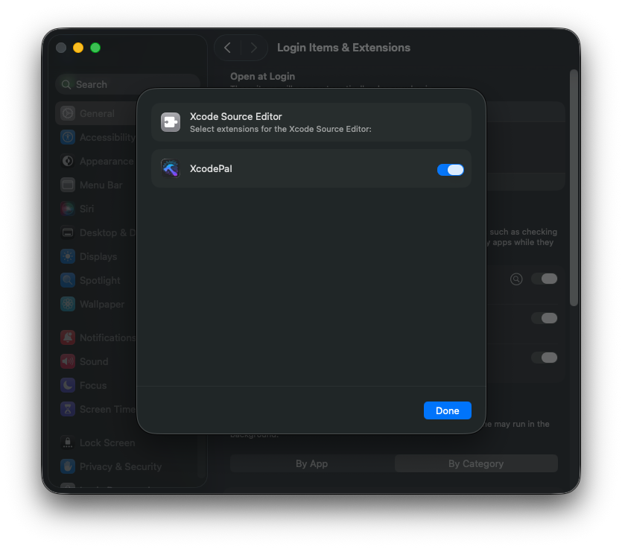Click the Done button
This screenshot has height=549, width=622.
click(447, 410)
